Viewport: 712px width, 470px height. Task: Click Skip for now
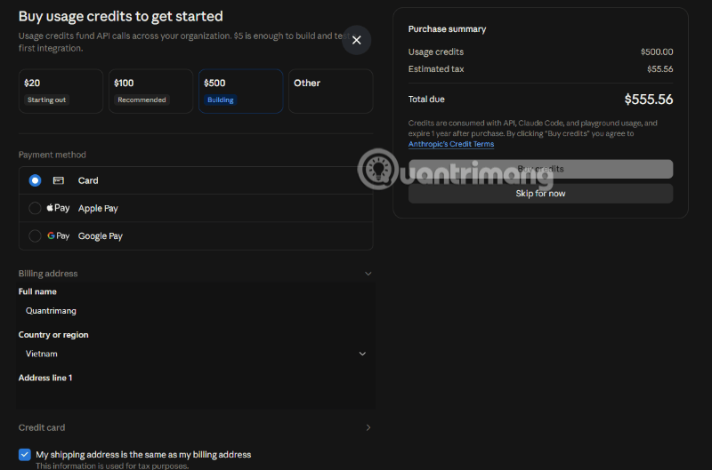(540, 194)
